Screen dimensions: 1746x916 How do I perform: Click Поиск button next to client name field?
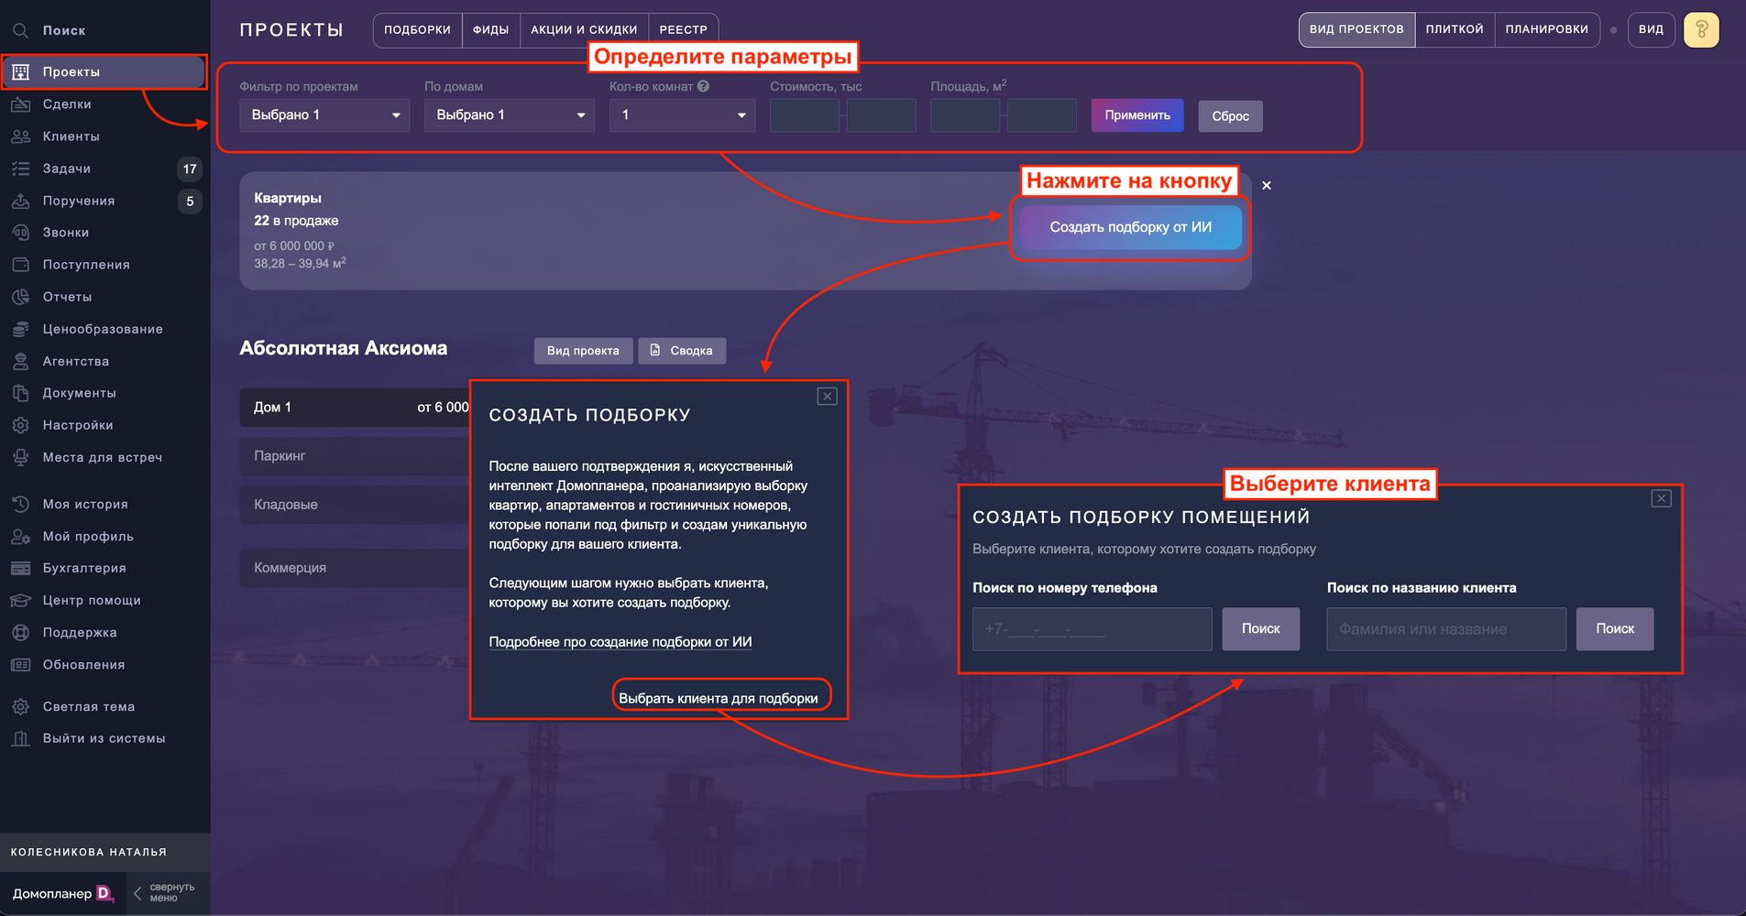pos(1615,629)
